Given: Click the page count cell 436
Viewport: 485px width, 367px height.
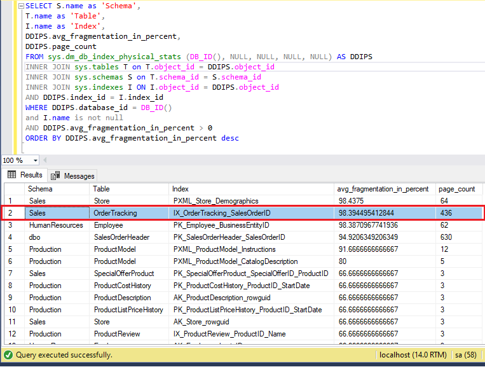Looking at the screenshot, I should point(459,213).
